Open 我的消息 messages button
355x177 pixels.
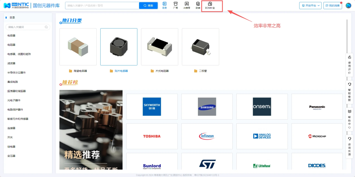point(333,6)
